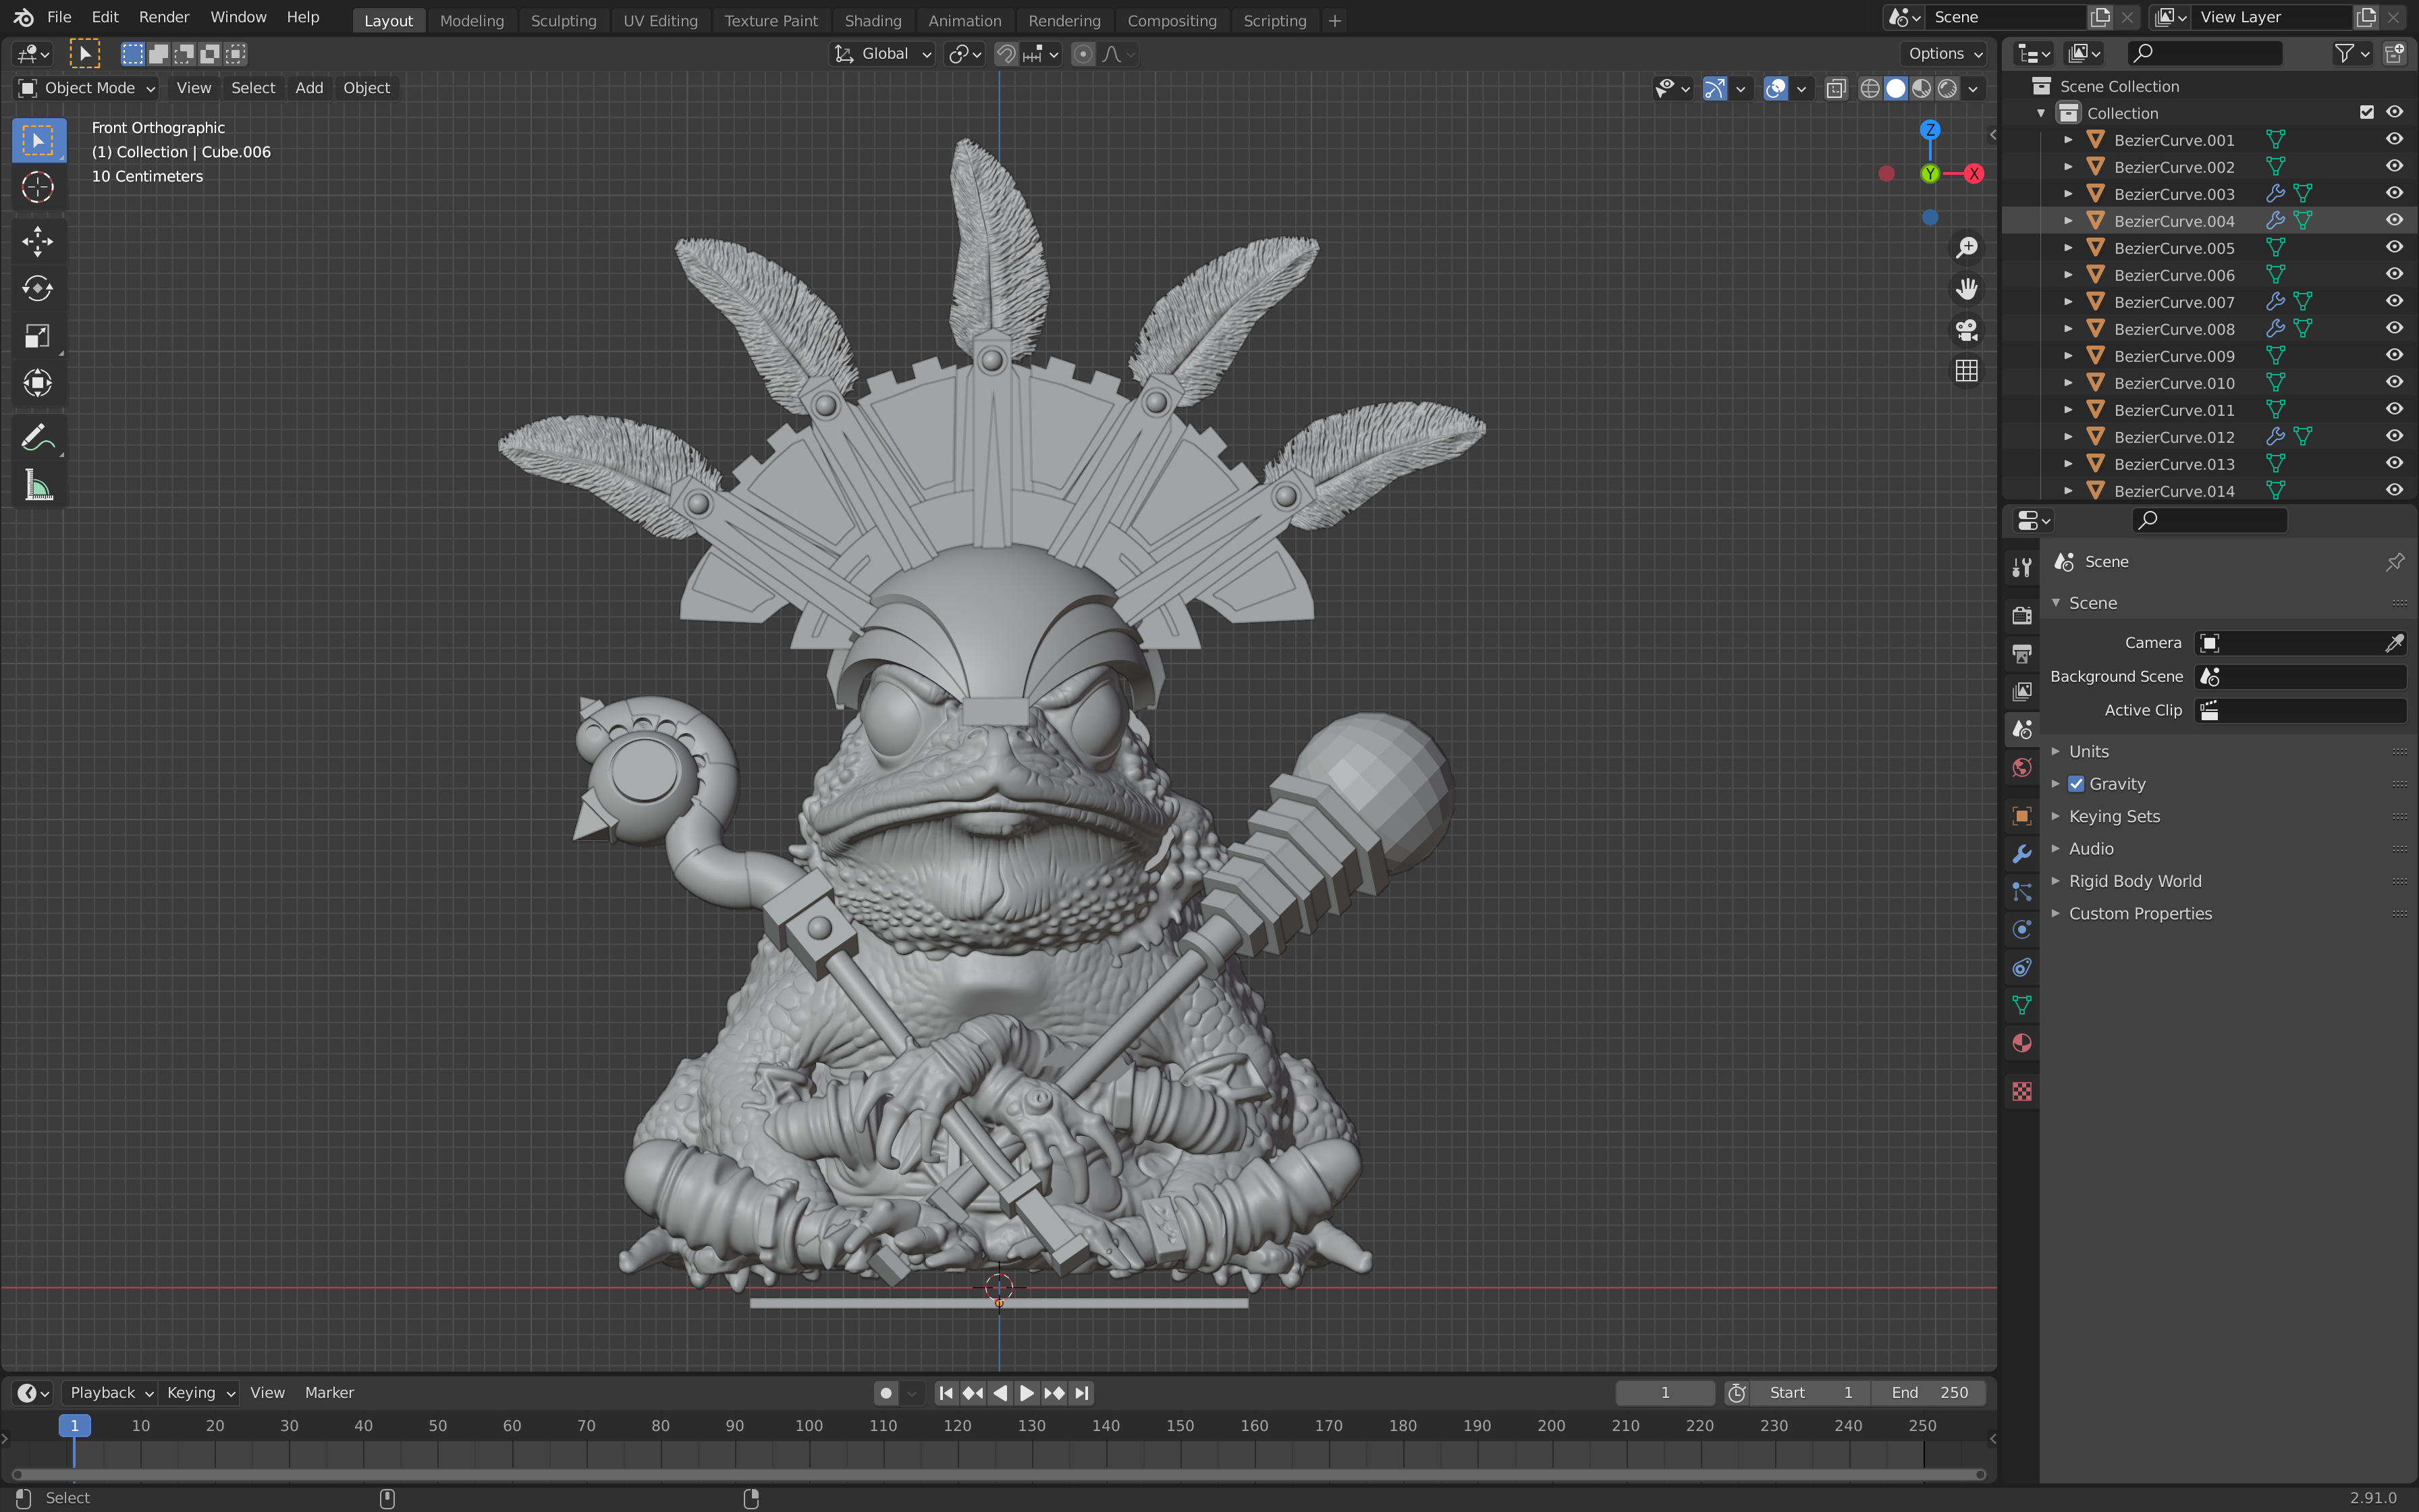The image size is (2419, 1512).
Task: Toggle camera view in viewport
Action: [1966, 330]
